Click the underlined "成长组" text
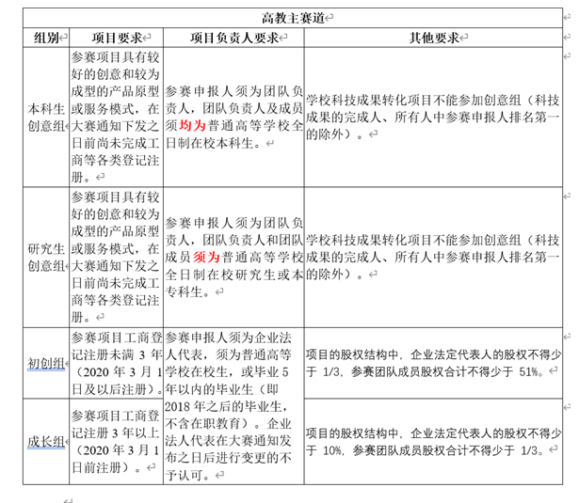The image size is (579, 503). click(45, 441)
